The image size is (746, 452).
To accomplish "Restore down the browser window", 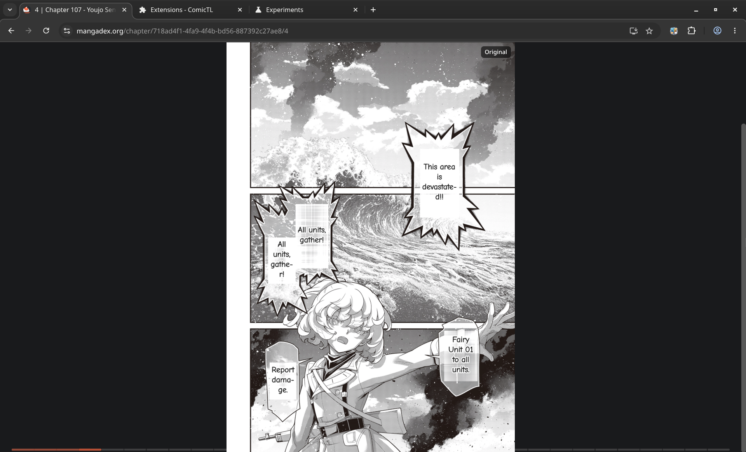I will tap(715, 10).
